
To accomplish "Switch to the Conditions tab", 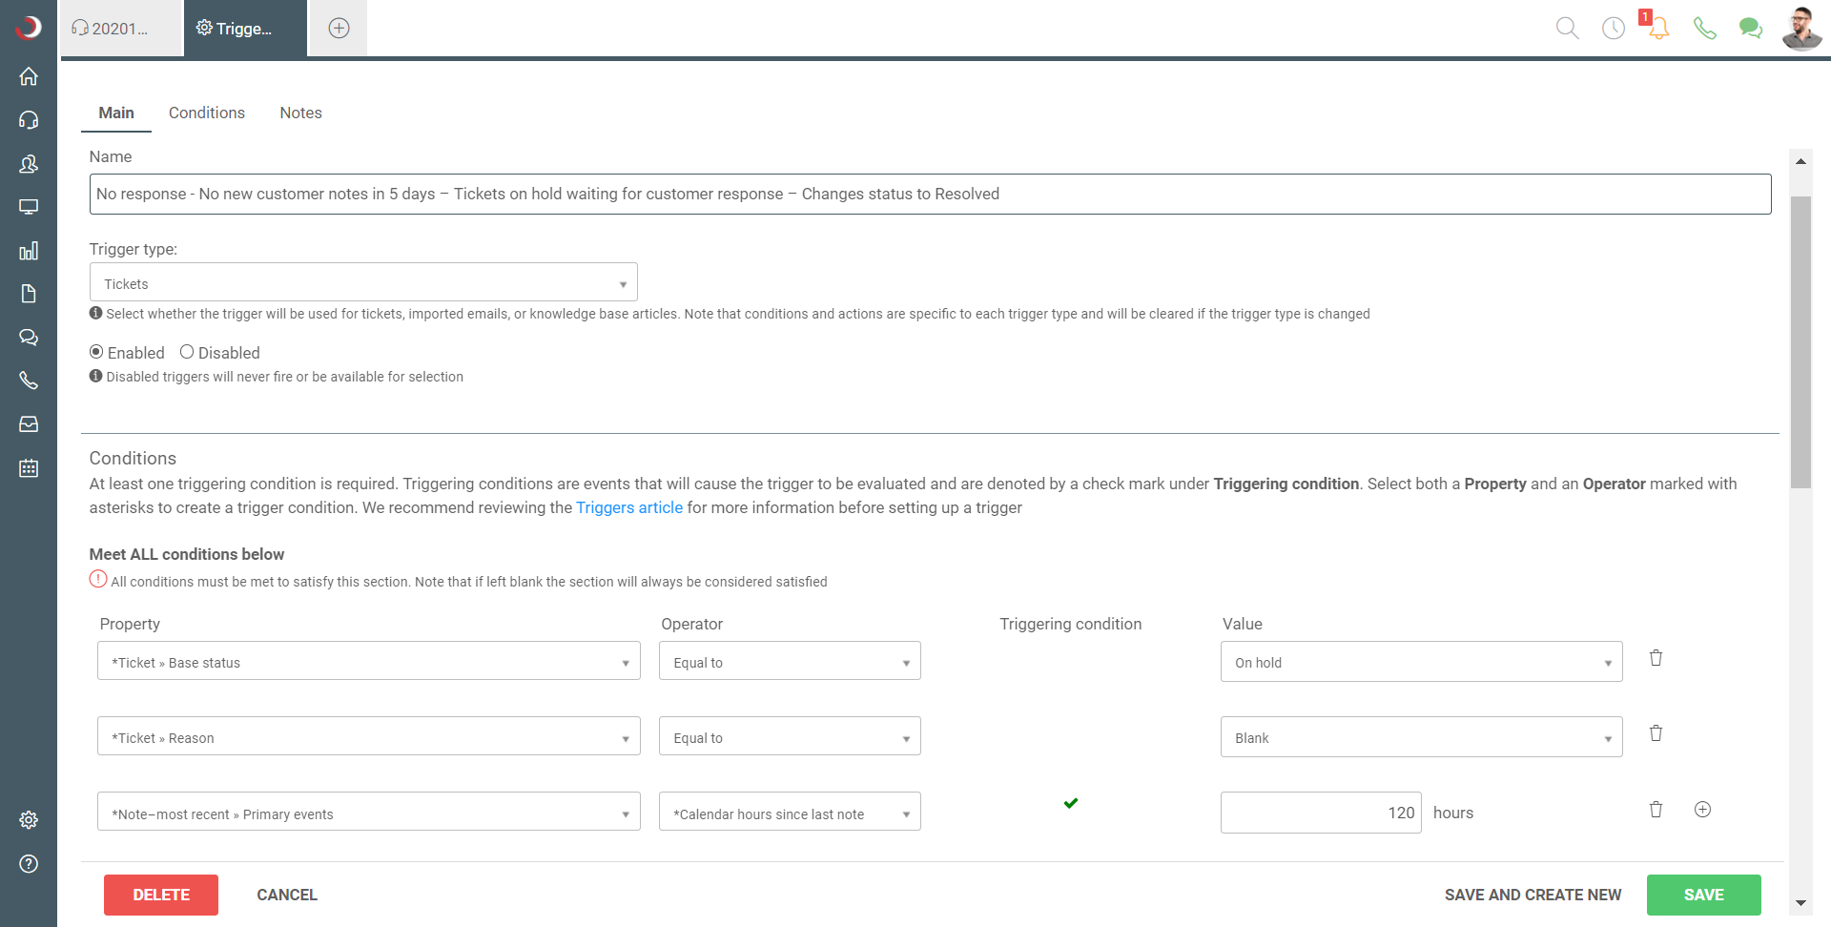I will (207, 113).
